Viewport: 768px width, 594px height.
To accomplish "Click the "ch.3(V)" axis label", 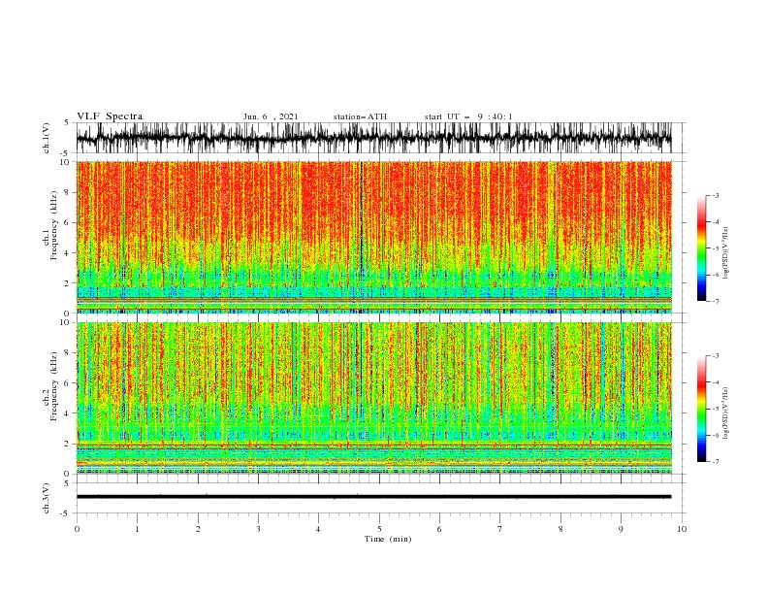I will pos(47,498).
